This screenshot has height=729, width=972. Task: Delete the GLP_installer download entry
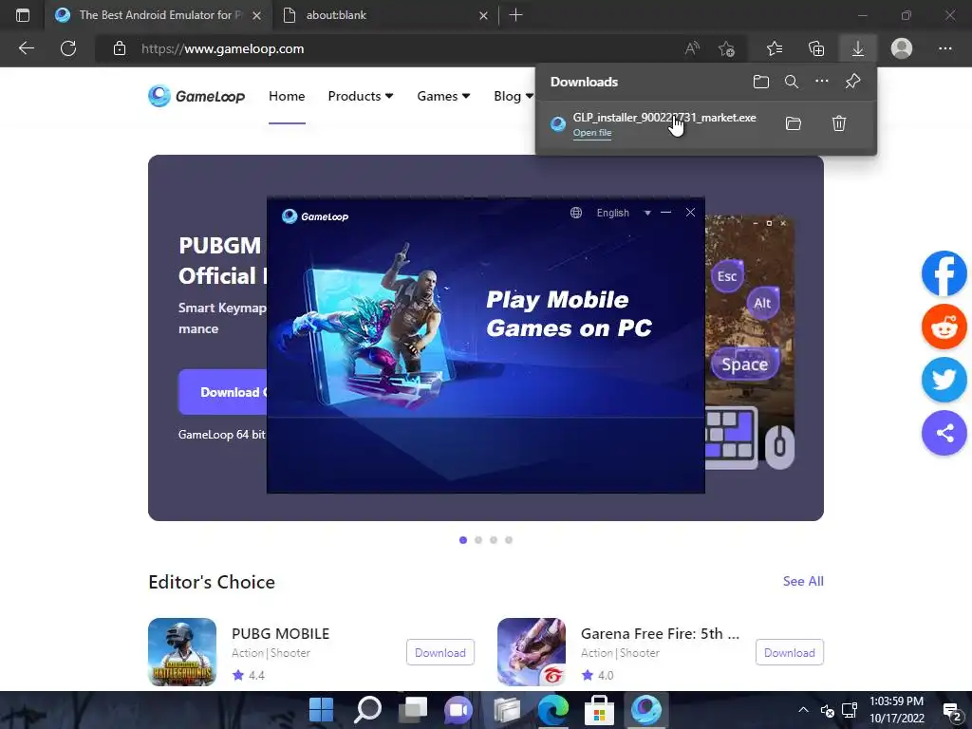[839, 123]
